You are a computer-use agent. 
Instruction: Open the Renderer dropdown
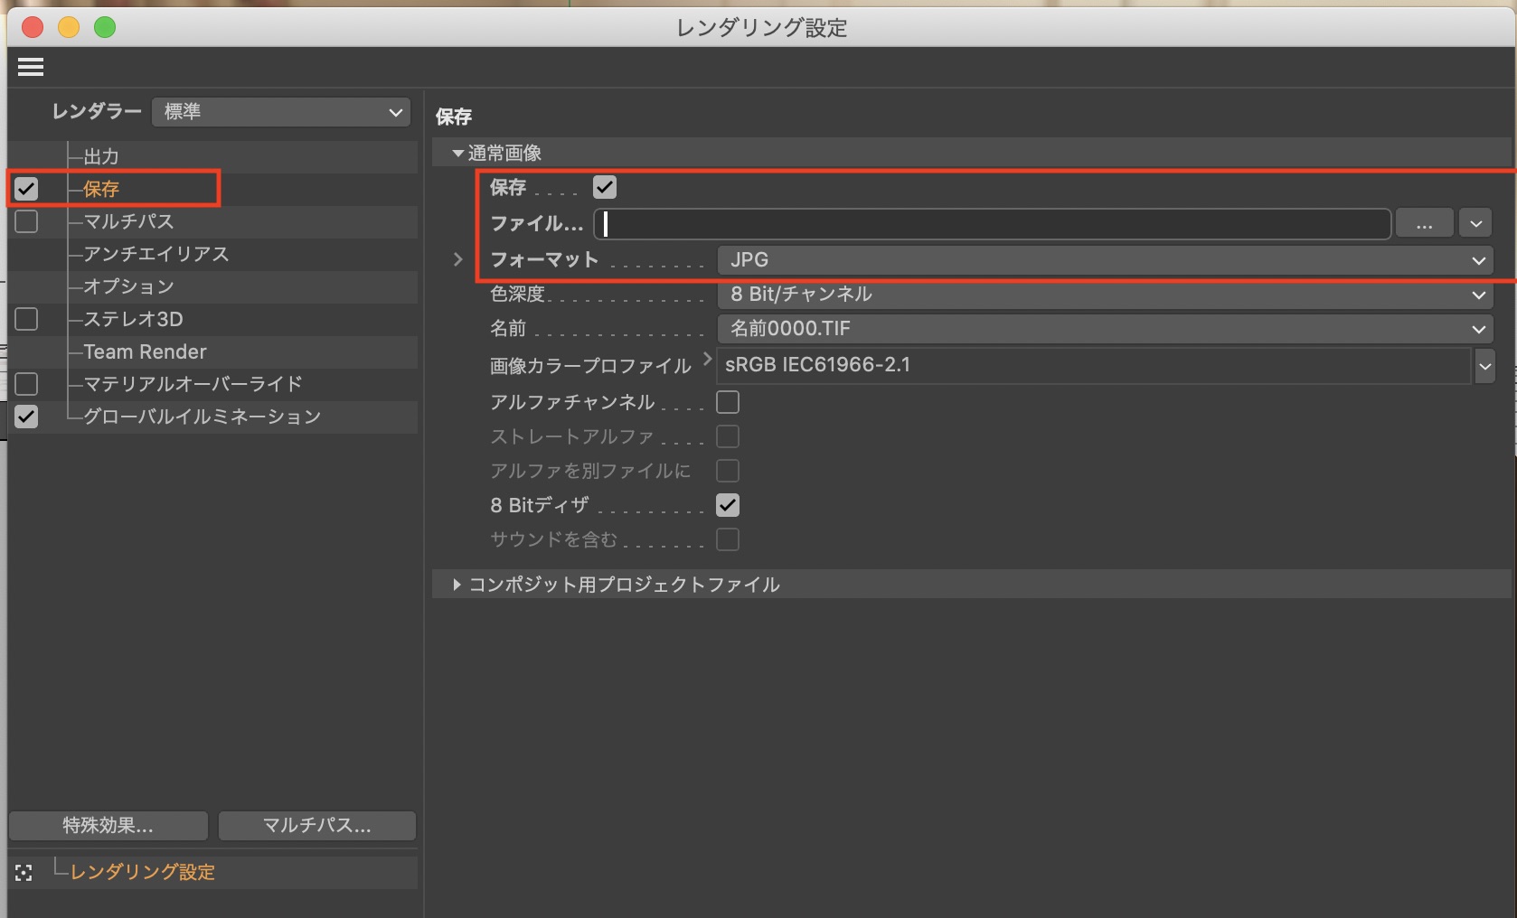(281, 112)
